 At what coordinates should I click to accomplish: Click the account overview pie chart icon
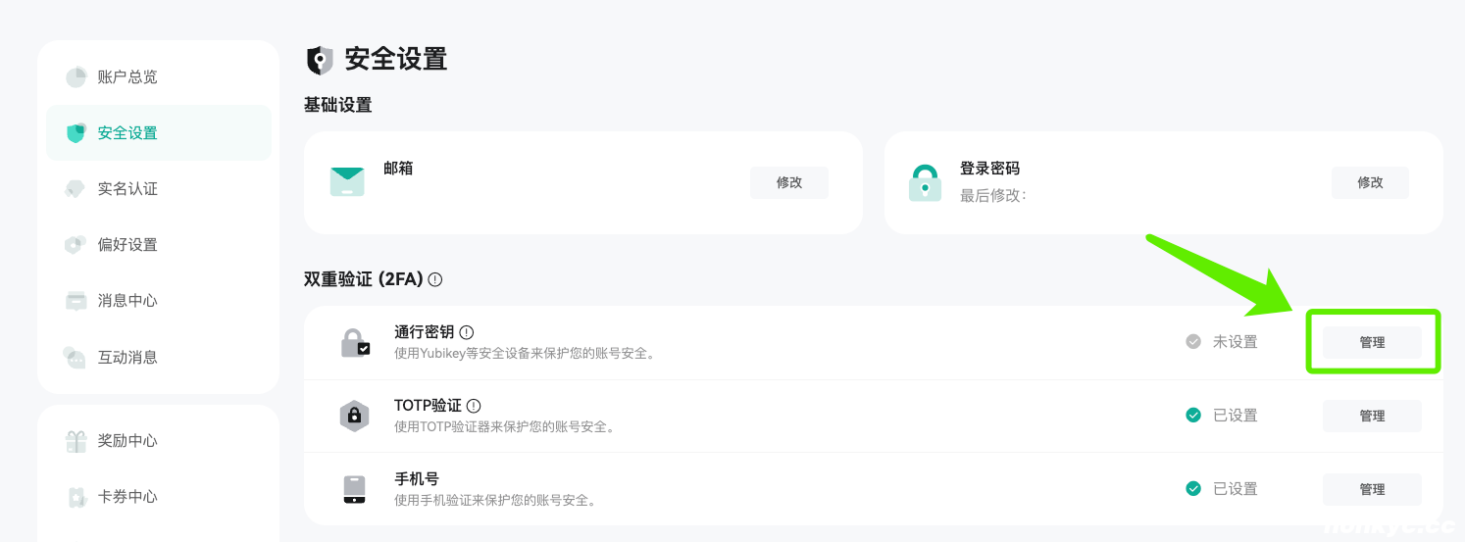pyautogui.click(x=76, y=76)
